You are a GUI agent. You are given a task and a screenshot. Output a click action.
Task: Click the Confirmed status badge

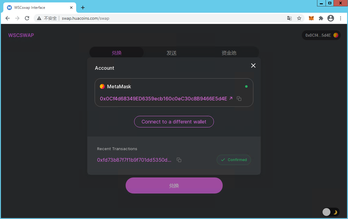(x=234, y=160)
